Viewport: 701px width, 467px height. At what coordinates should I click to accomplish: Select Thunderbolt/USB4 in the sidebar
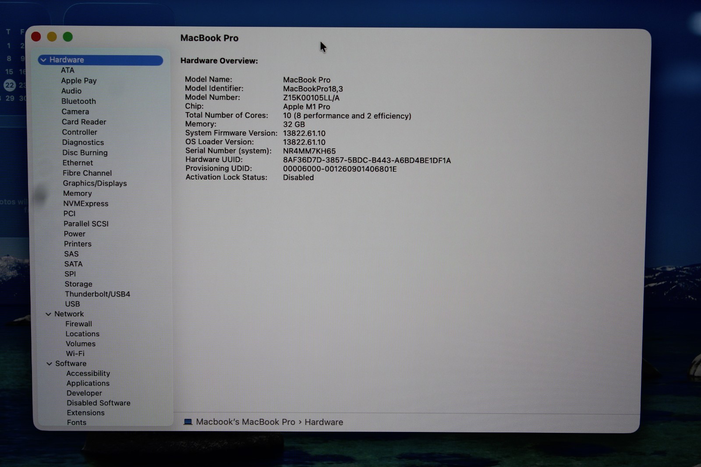pyautogui.click(x=97, y=294)
